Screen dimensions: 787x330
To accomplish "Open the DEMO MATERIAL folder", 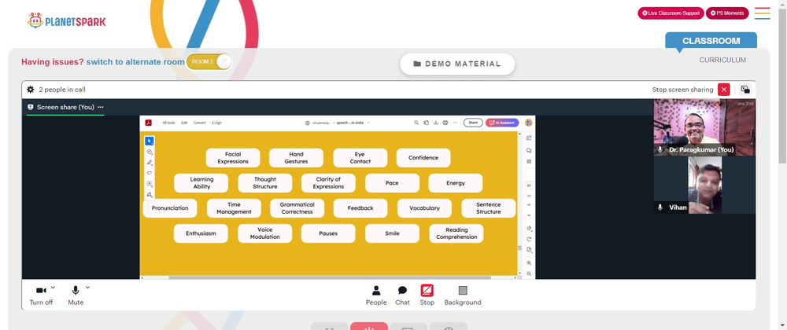I will coord(457,64).
